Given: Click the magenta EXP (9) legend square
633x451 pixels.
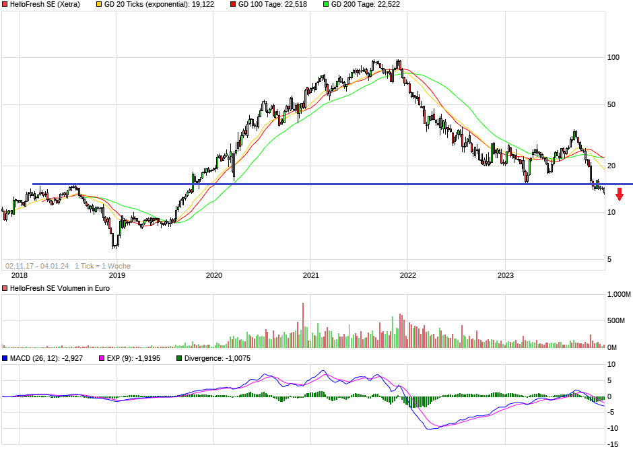Looking at the screenshot, I should click(102, 358).
